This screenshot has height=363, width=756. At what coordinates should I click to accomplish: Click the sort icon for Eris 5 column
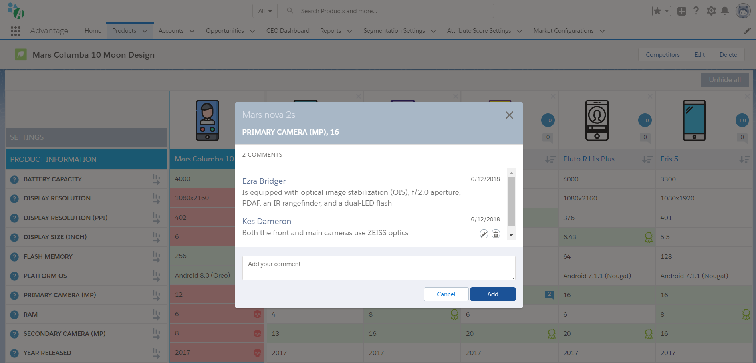pyautogui.click(x=744, y=159)
